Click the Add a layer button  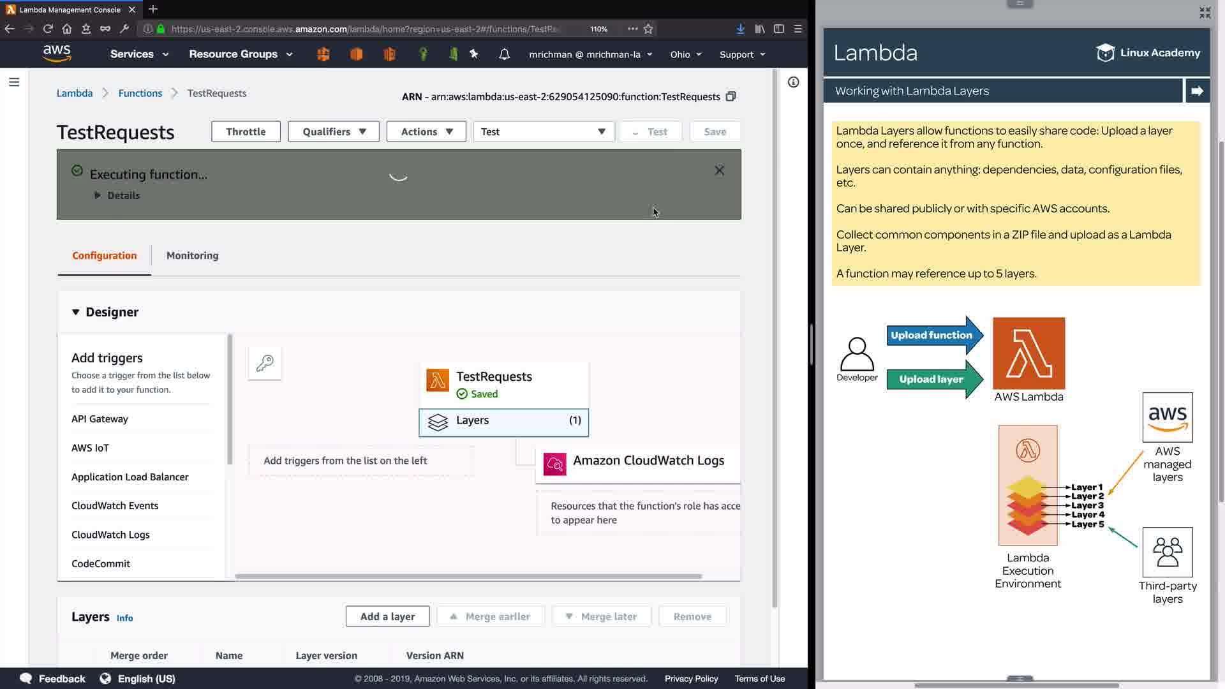(x=387, y=616)
